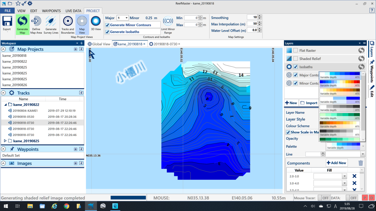Expand the kame_20190825 track folder

tap(5, 141)
